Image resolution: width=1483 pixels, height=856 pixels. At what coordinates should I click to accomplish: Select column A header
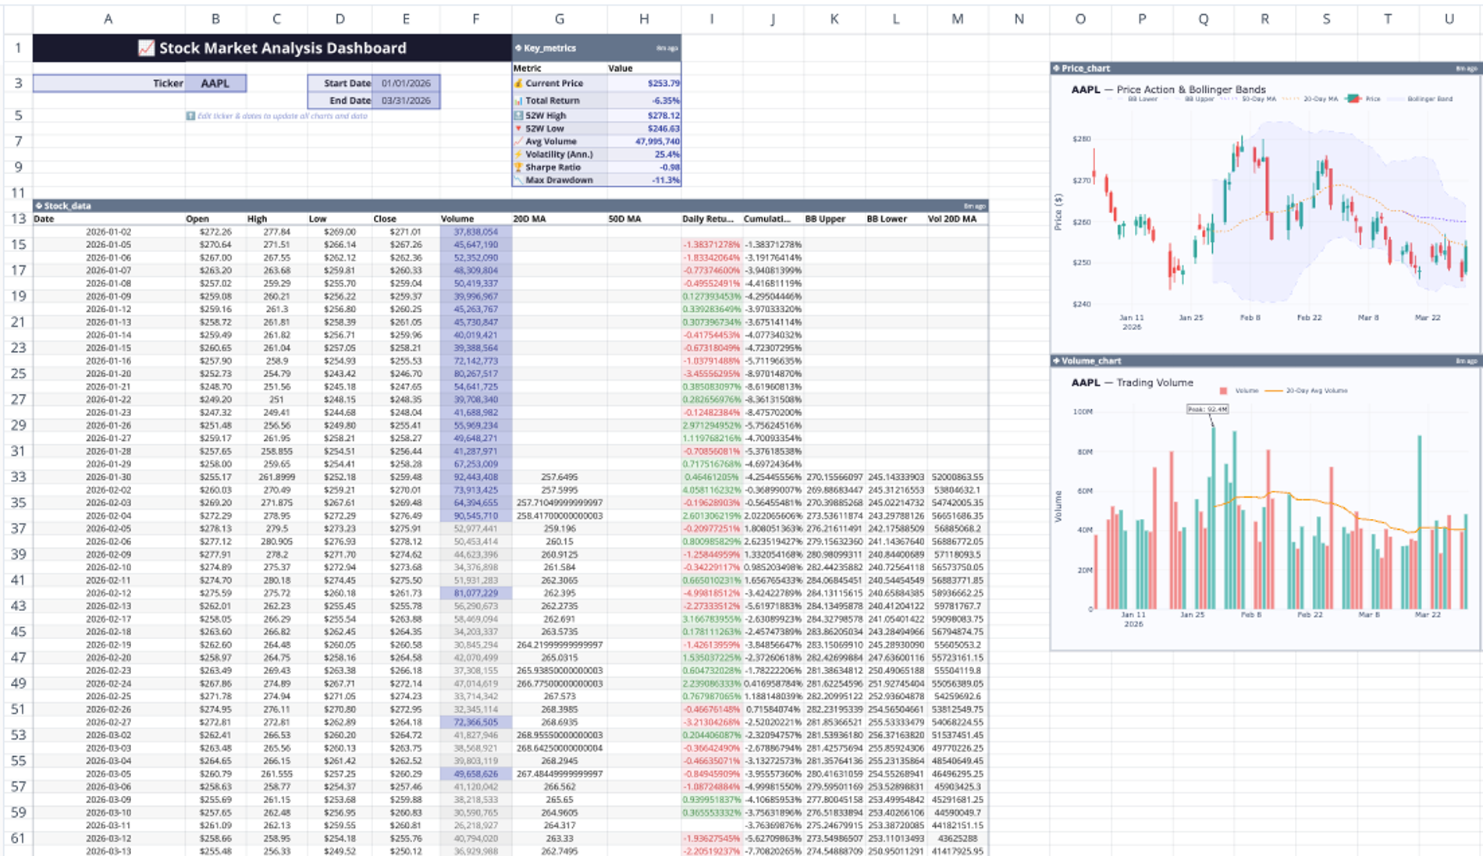tap(108, 19)
